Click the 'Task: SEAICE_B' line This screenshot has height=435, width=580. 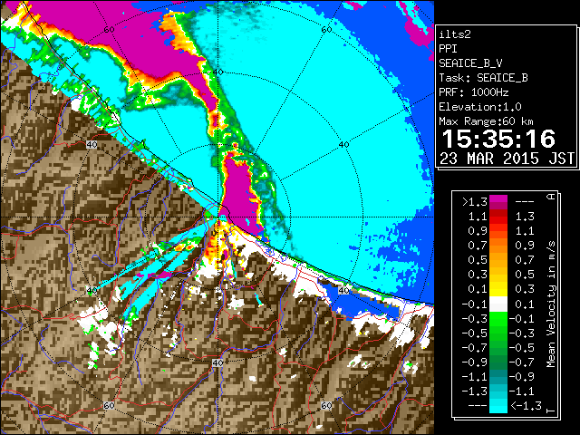click(x=483, y=78)
